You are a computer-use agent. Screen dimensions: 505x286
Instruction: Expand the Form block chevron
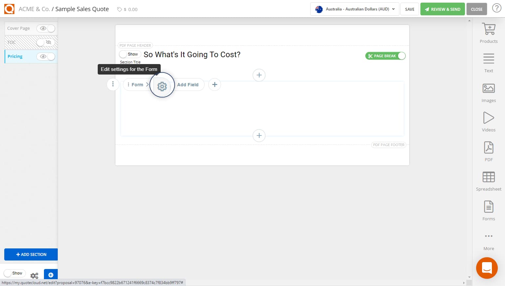click(148, 84)
